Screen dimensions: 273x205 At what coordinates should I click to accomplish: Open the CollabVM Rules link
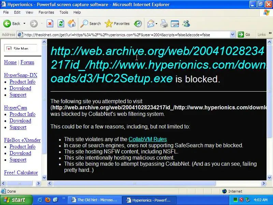tap(148, 139)
